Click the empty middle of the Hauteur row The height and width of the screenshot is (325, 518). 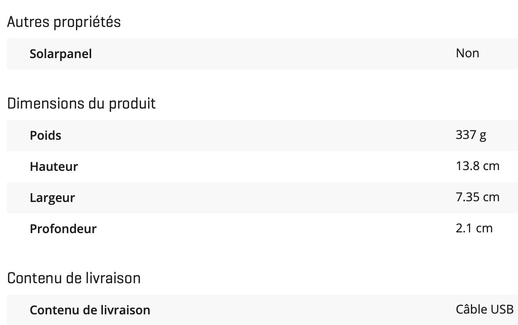[266, 167]
